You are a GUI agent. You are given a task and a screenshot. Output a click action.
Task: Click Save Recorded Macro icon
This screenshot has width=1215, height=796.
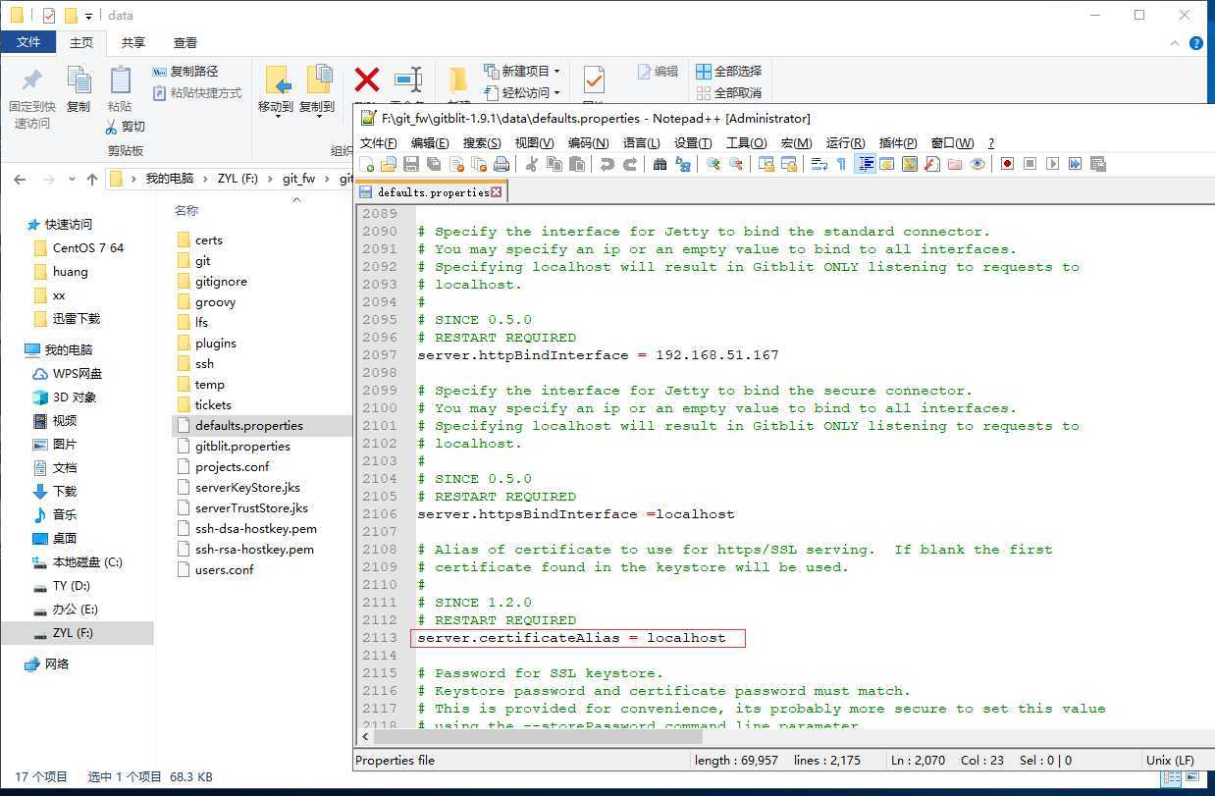tap(1097, 164)
